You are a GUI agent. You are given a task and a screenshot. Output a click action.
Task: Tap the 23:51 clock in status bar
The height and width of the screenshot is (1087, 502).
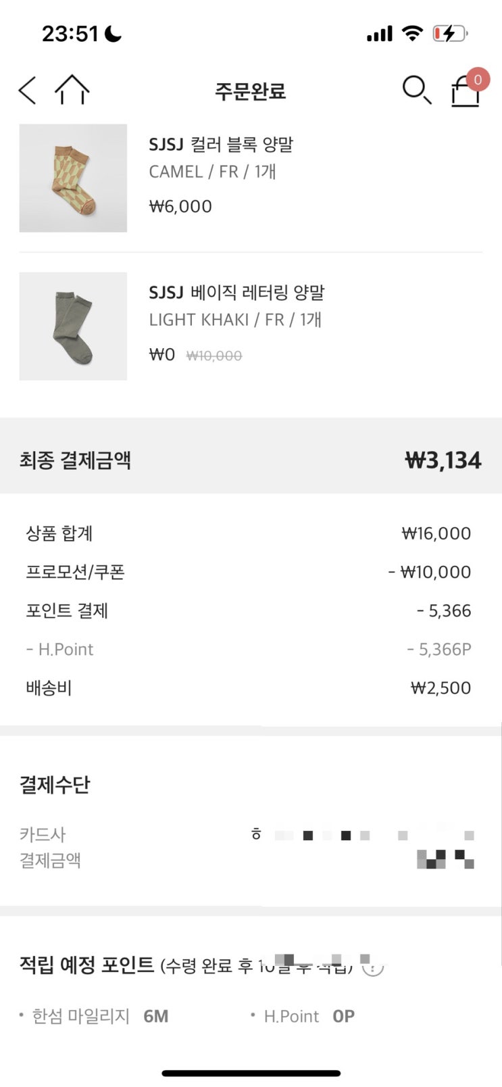[70, 33]
